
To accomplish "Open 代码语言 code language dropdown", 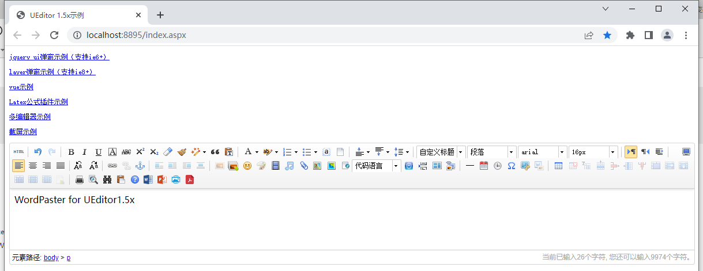I will click(376, 166).
